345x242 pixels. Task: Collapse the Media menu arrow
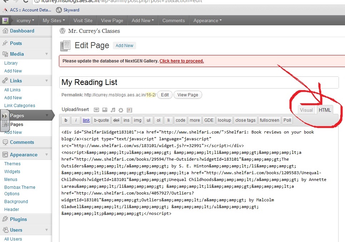pyautogui.click(x=47, y=54)
